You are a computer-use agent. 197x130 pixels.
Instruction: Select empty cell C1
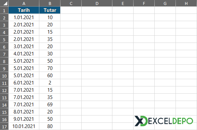(71, 10)
